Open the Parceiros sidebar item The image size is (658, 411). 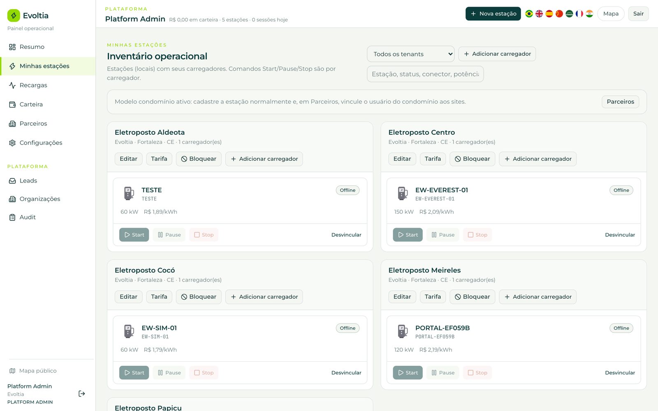click(48, 123)
